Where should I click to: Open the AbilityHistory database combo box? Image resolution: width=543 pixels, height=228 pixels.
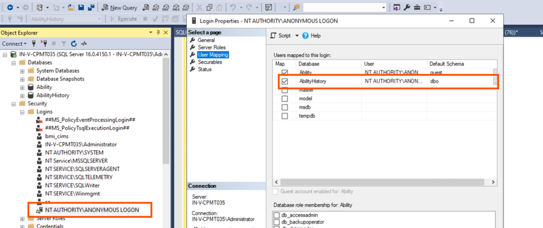coord(66,19)
